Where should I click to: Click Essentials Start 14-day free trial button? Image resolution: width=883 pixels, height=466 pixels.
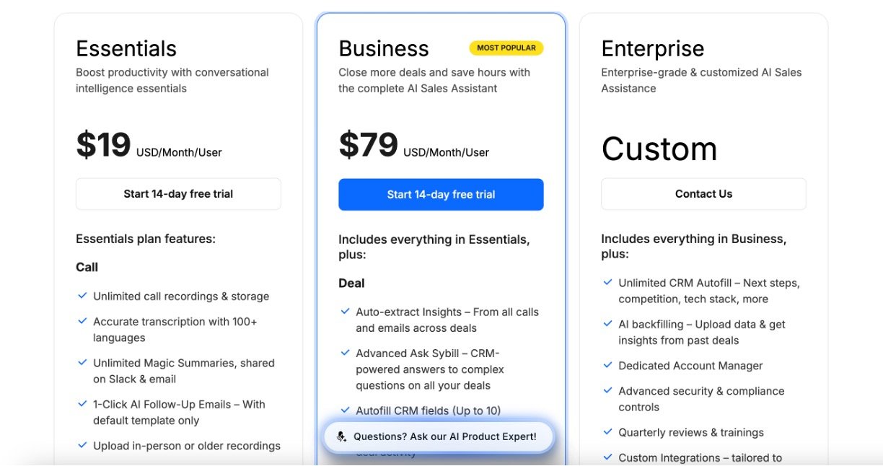point(178,194)
